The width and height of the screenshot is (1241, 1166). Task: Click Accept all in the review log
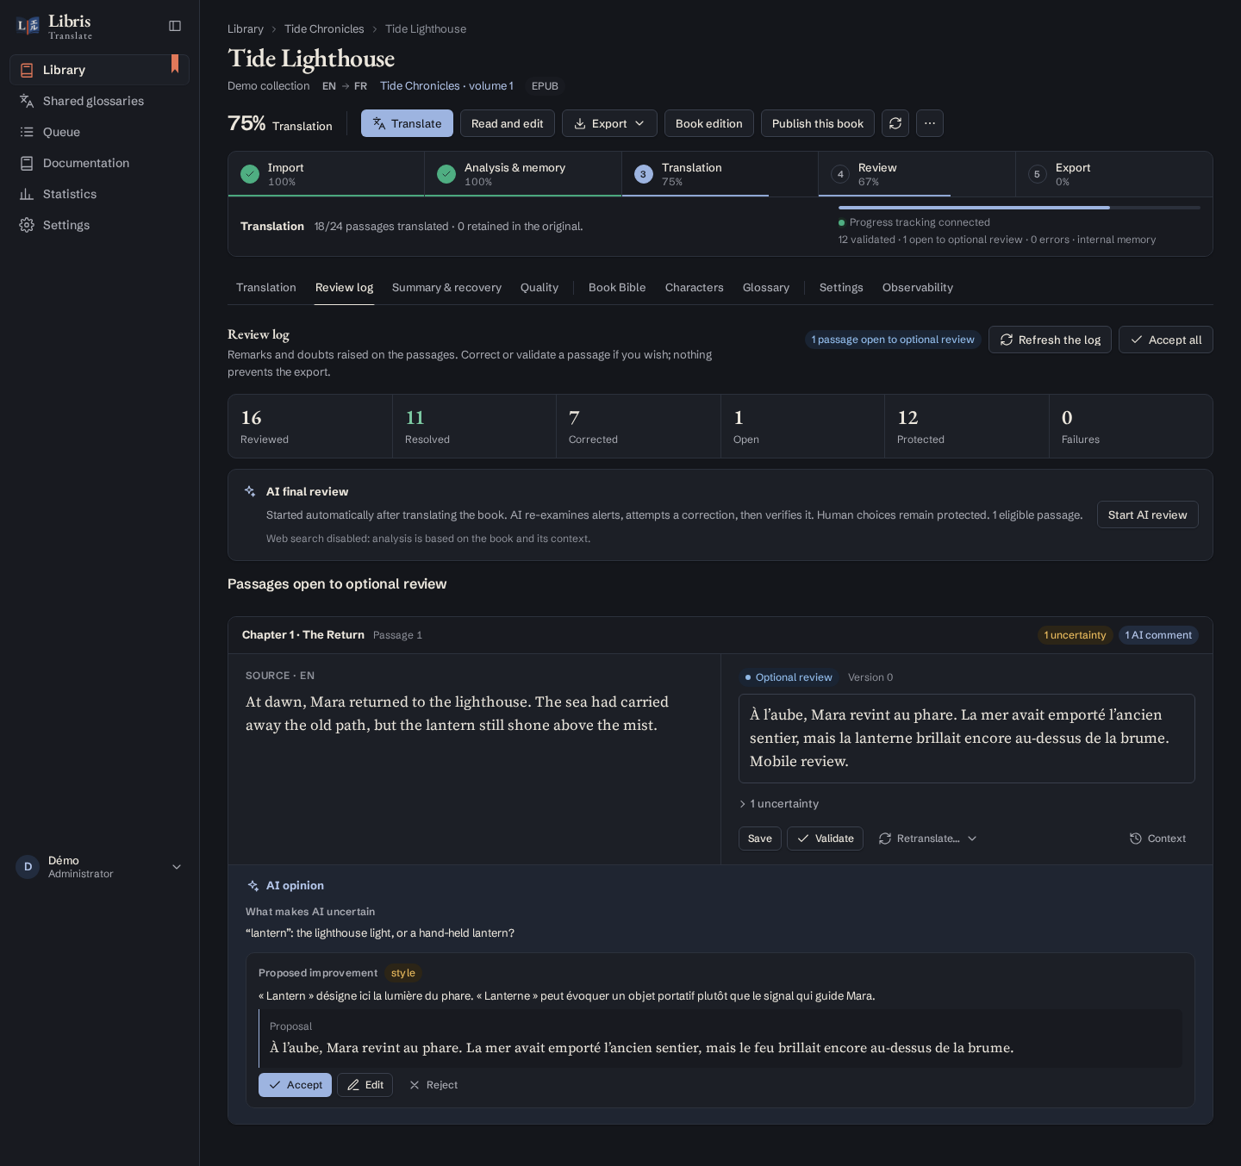[x=1165, y=340]
